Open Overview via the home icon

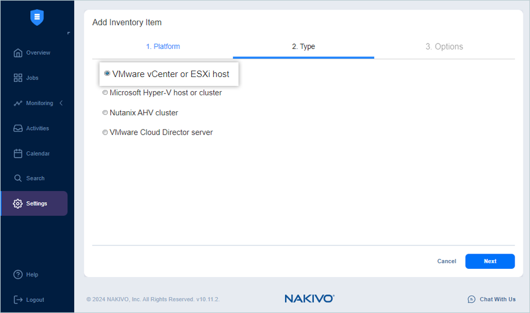[18, 53]
